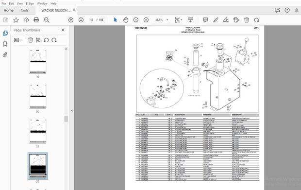Switch to the Tools tab

tap(24, 10)
